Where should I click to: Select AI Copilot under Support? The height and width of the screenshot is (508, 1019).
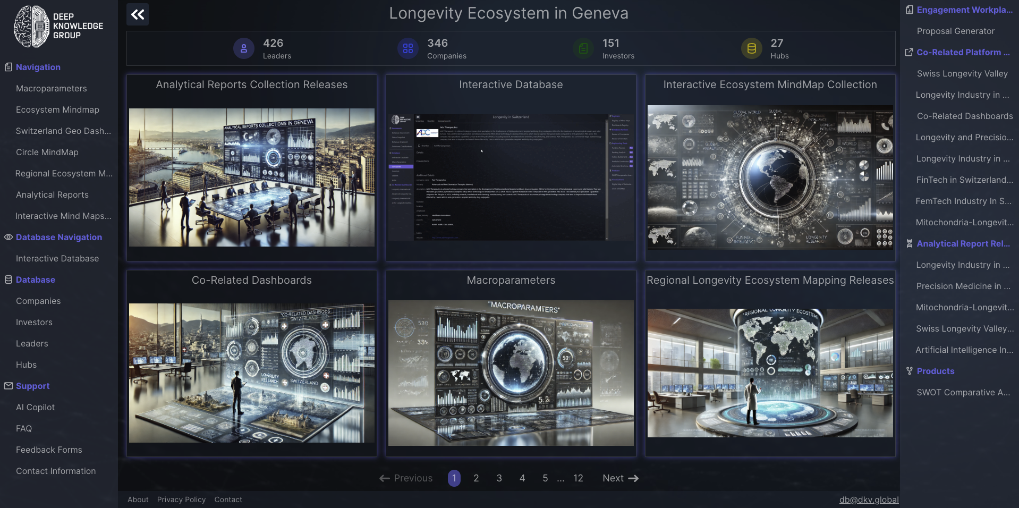click(35, 408)
